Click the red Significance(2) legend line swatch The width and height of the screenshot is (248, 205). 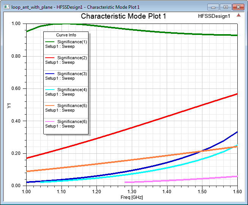pyautogui.click(x=50, y=58)
